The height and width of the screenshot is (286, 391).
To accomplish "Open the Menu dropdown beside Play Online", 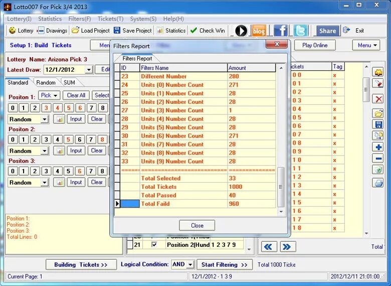I will tap(366, 45).
